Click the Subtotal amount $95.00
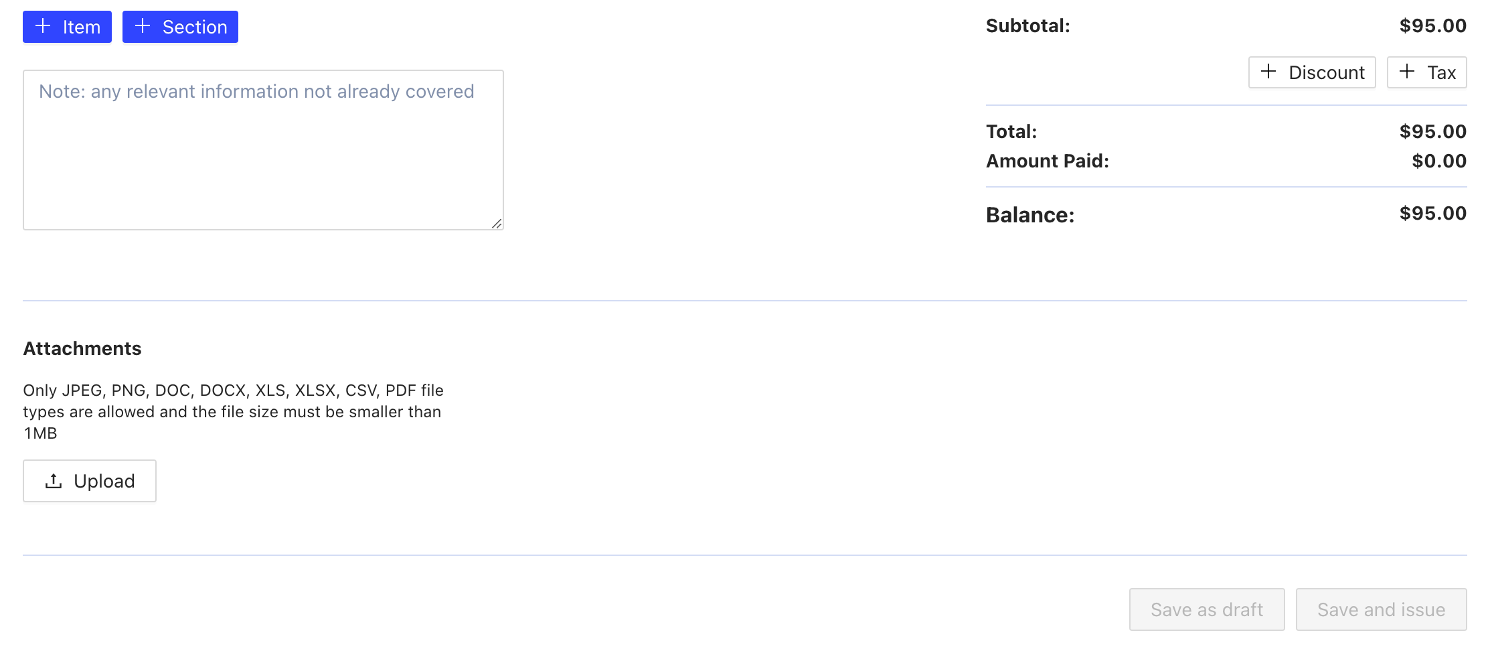Screen dimensions: 1490x651 pos(1432,26)
